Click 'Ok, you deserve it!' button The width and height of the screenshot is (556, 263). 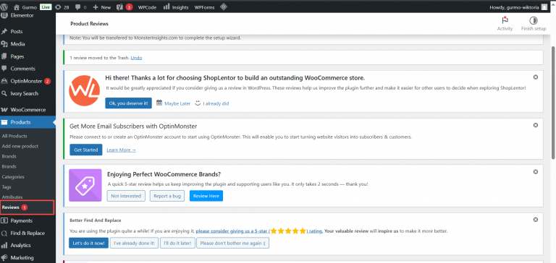(128, 103)
